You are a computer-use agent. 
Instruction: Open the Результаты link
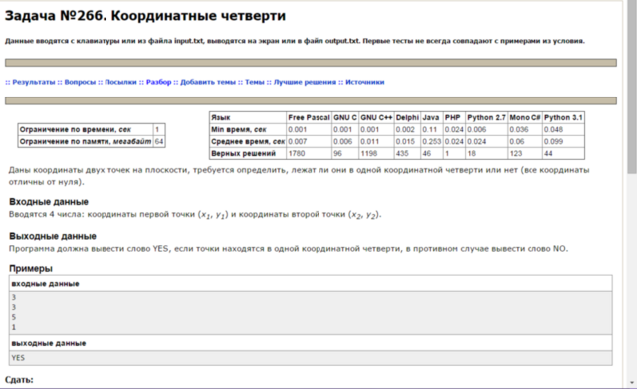(x=33, y=82)
